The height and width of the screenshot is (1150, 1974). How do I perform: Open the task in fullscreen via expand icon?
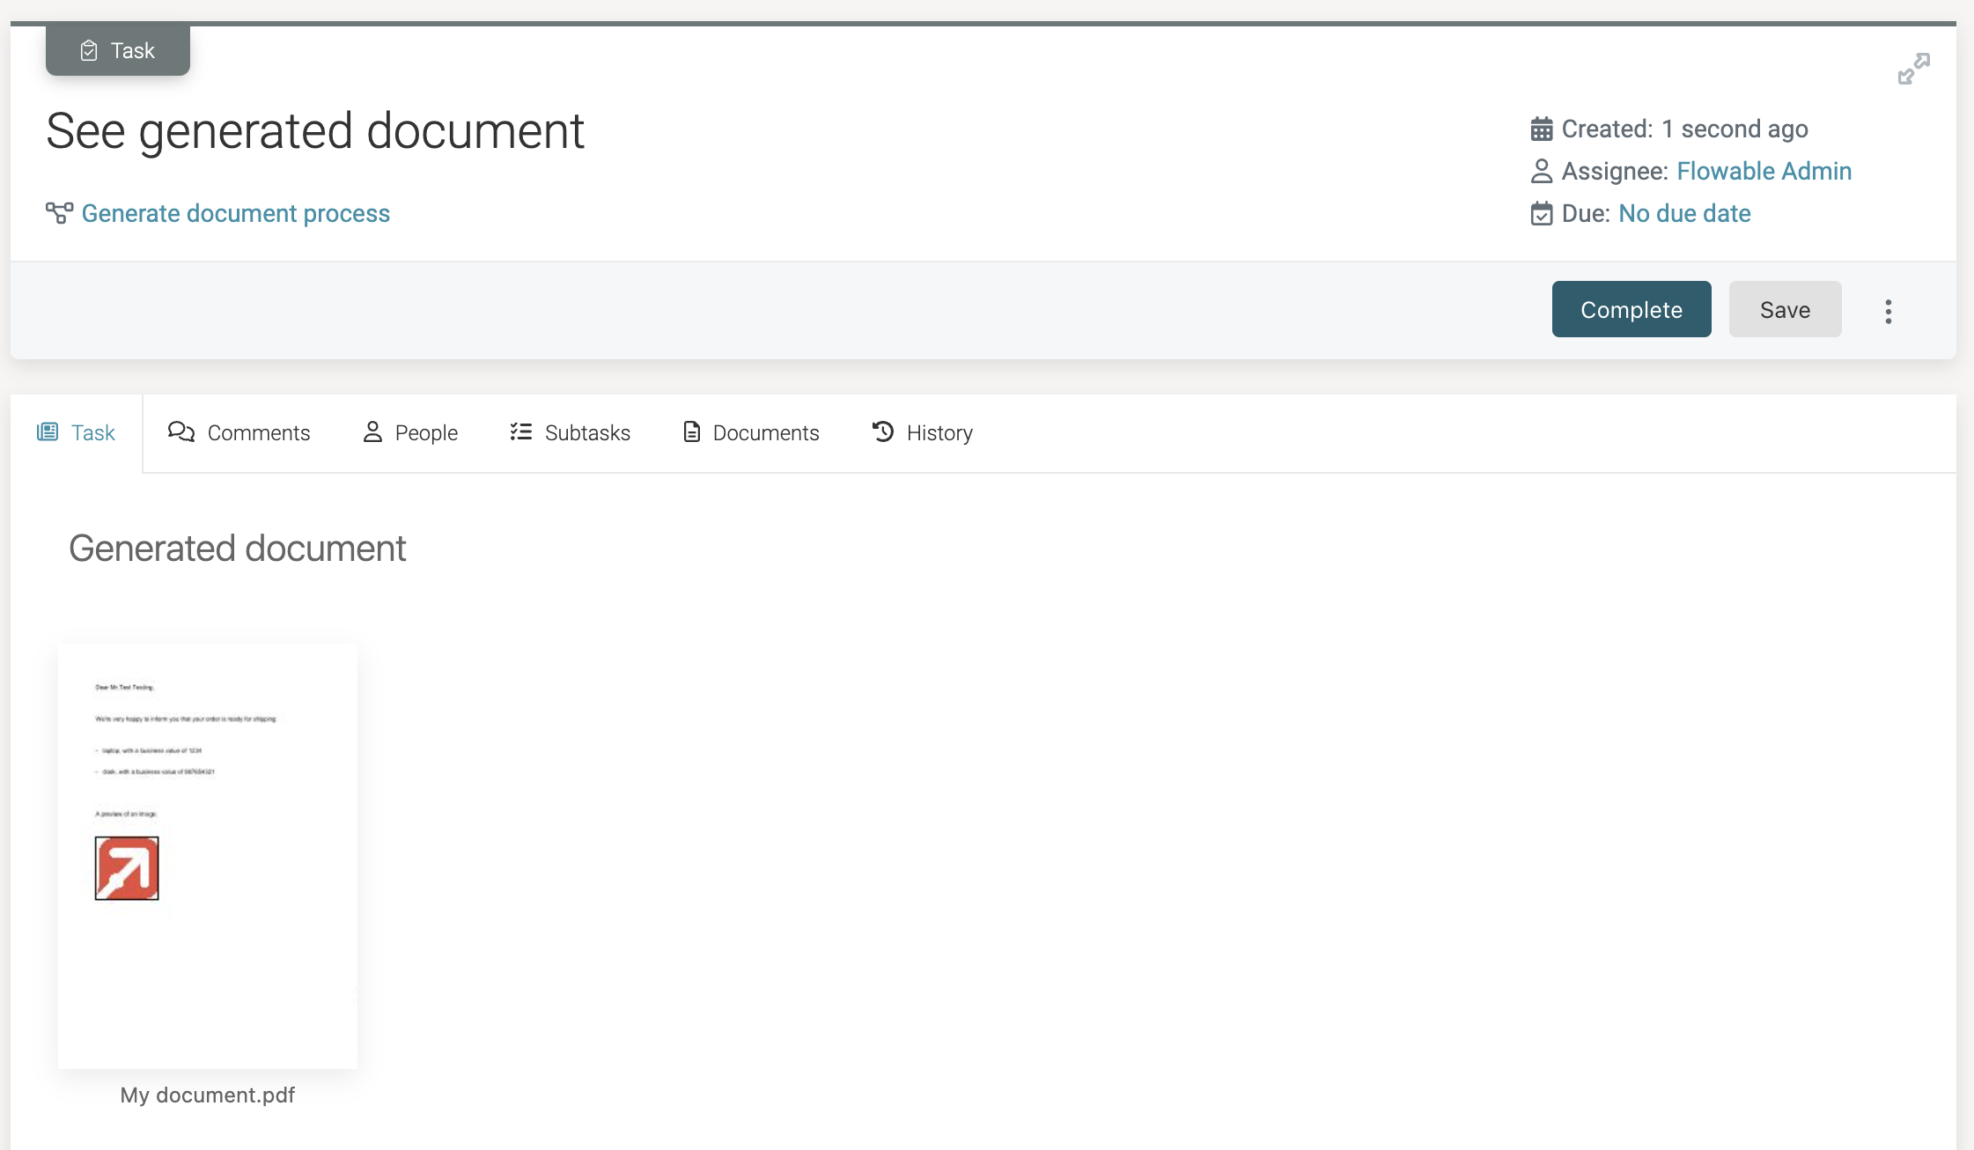coord(1911,70)
